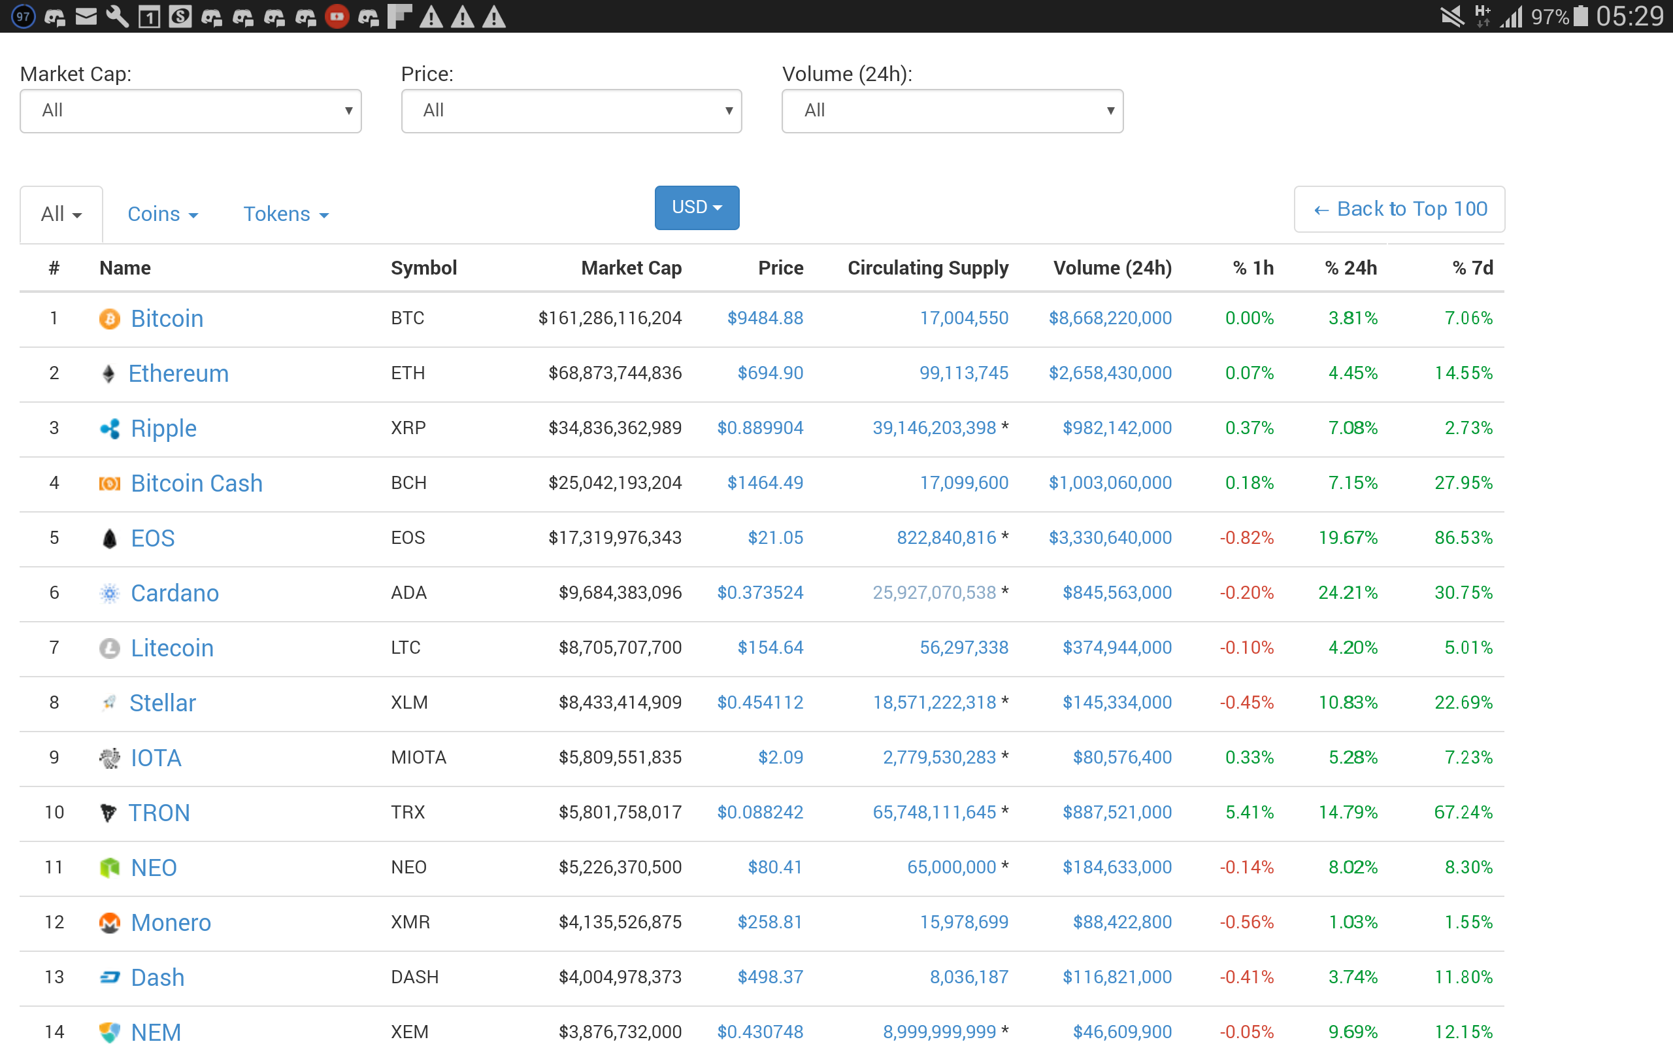Sort by Circulating Supply column
The height and width of the screenshot is (1046, 1673).
coord(928,269)
